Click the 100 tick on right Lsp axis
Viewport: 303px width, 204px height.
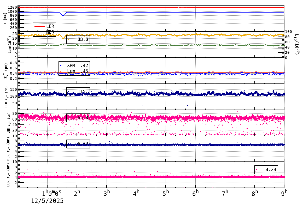[x=289, y=32]
